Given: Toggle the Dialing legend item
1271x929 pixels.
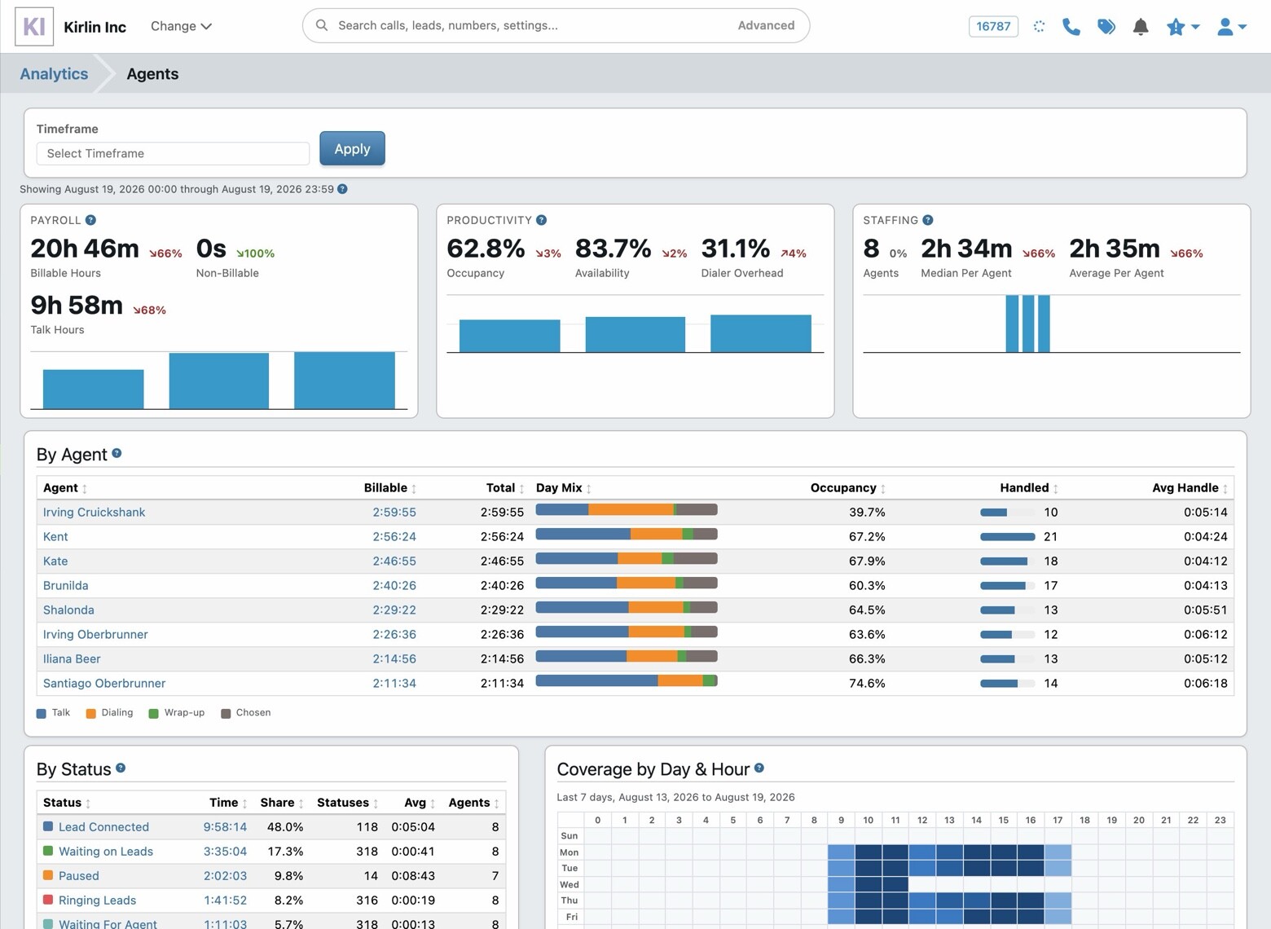Looking at the screenshot, I should coord(109,713).
